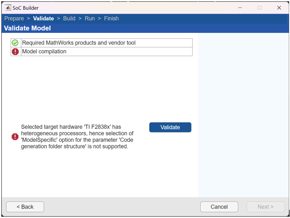Go to the Prepare step in breadcrumb
The width and height of the screenshot is (290, 218).
[x=14, y=19]
